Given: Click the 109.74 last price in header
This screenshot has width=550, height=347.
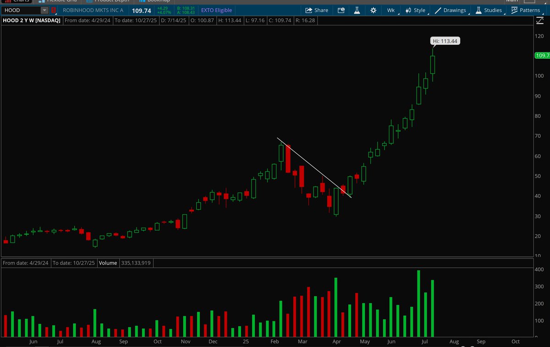Looking at the screenshot, I should coord(142,10).
